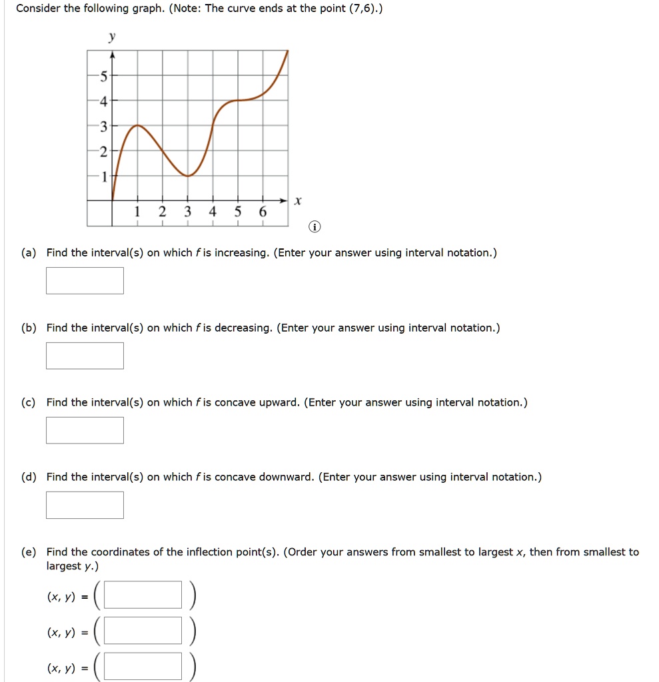Click the curve endpoint at the graph's top-right corner
Image resolution: width=659 pixels, height=682 pixels.
pyautogui.click(x=287, y=51)
